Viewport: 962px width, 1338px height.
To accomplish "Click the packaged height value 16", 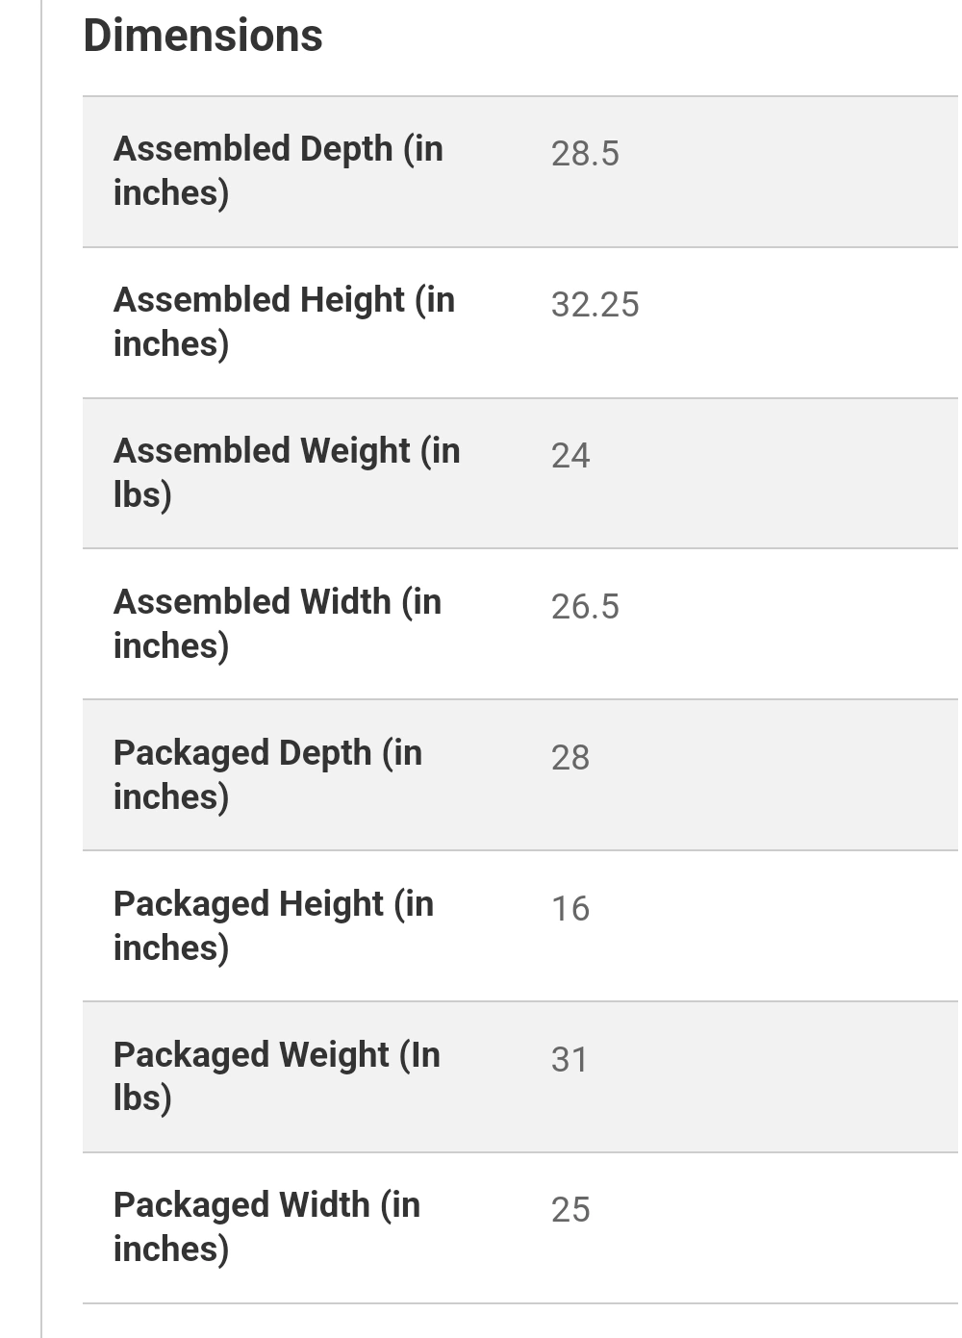I will point(570,909).
